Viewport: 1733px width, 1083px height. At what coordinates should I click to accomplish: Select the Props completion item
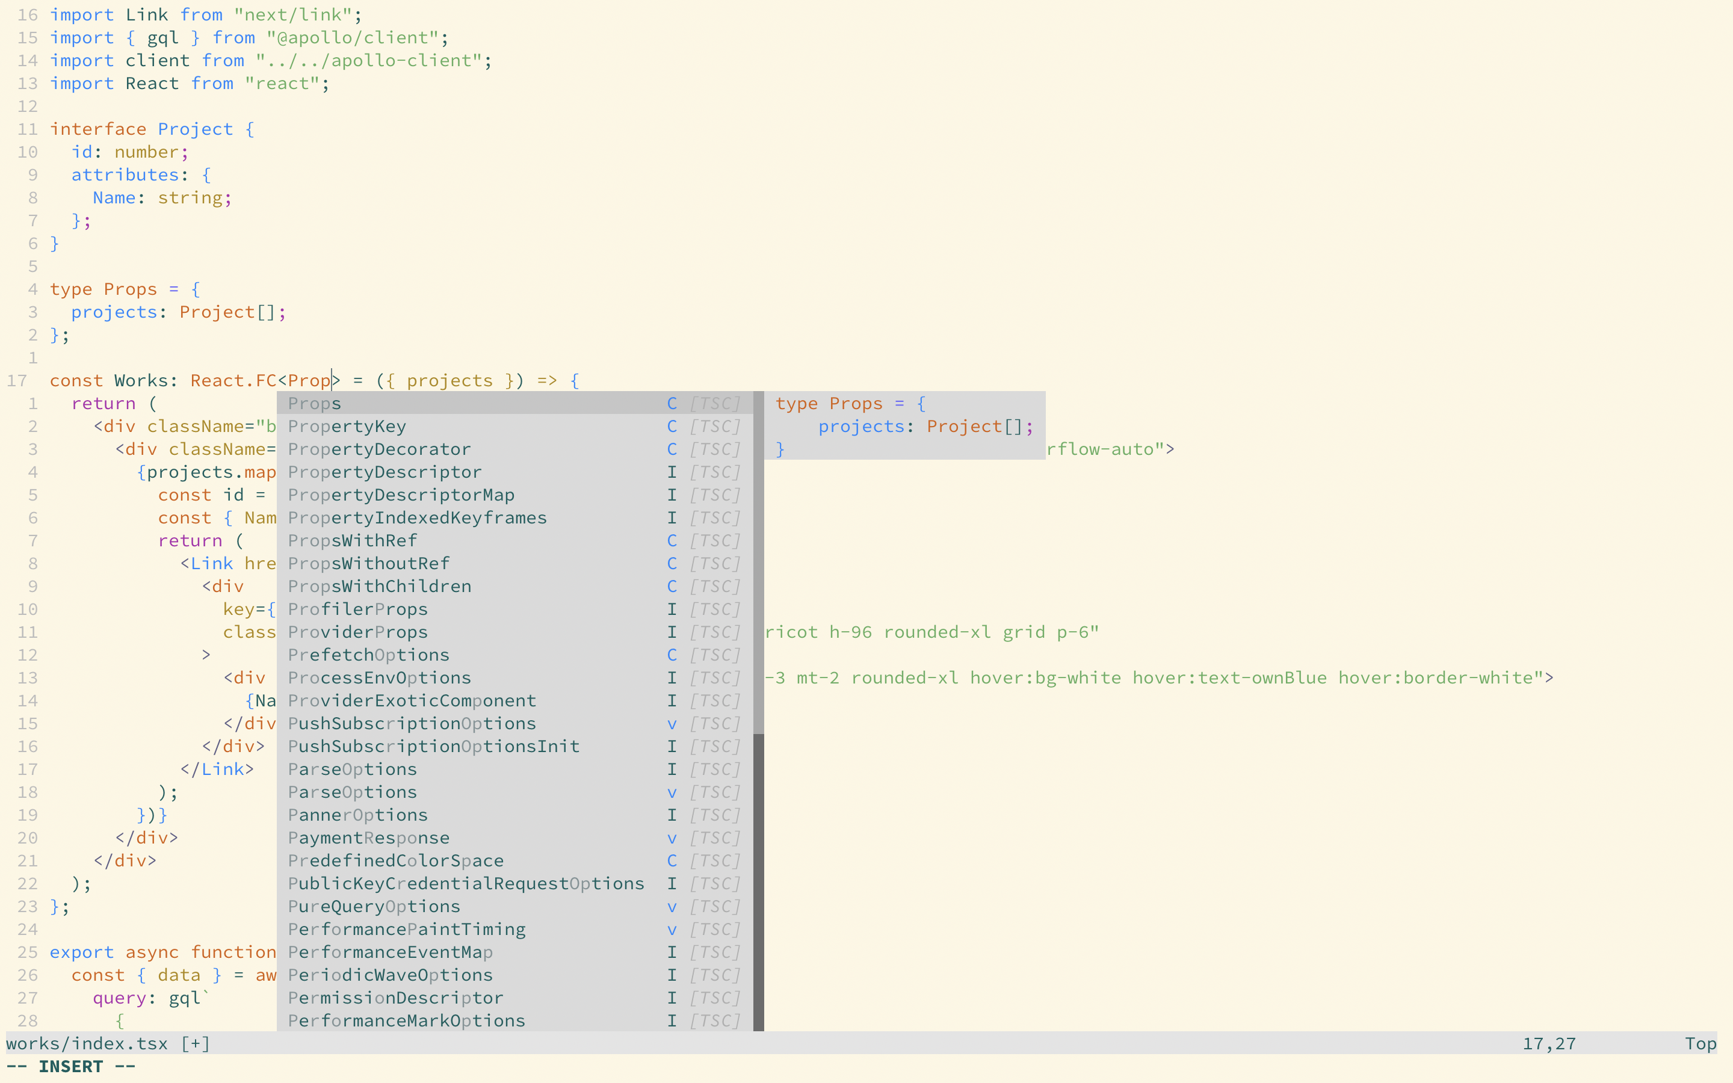point(315,403)
